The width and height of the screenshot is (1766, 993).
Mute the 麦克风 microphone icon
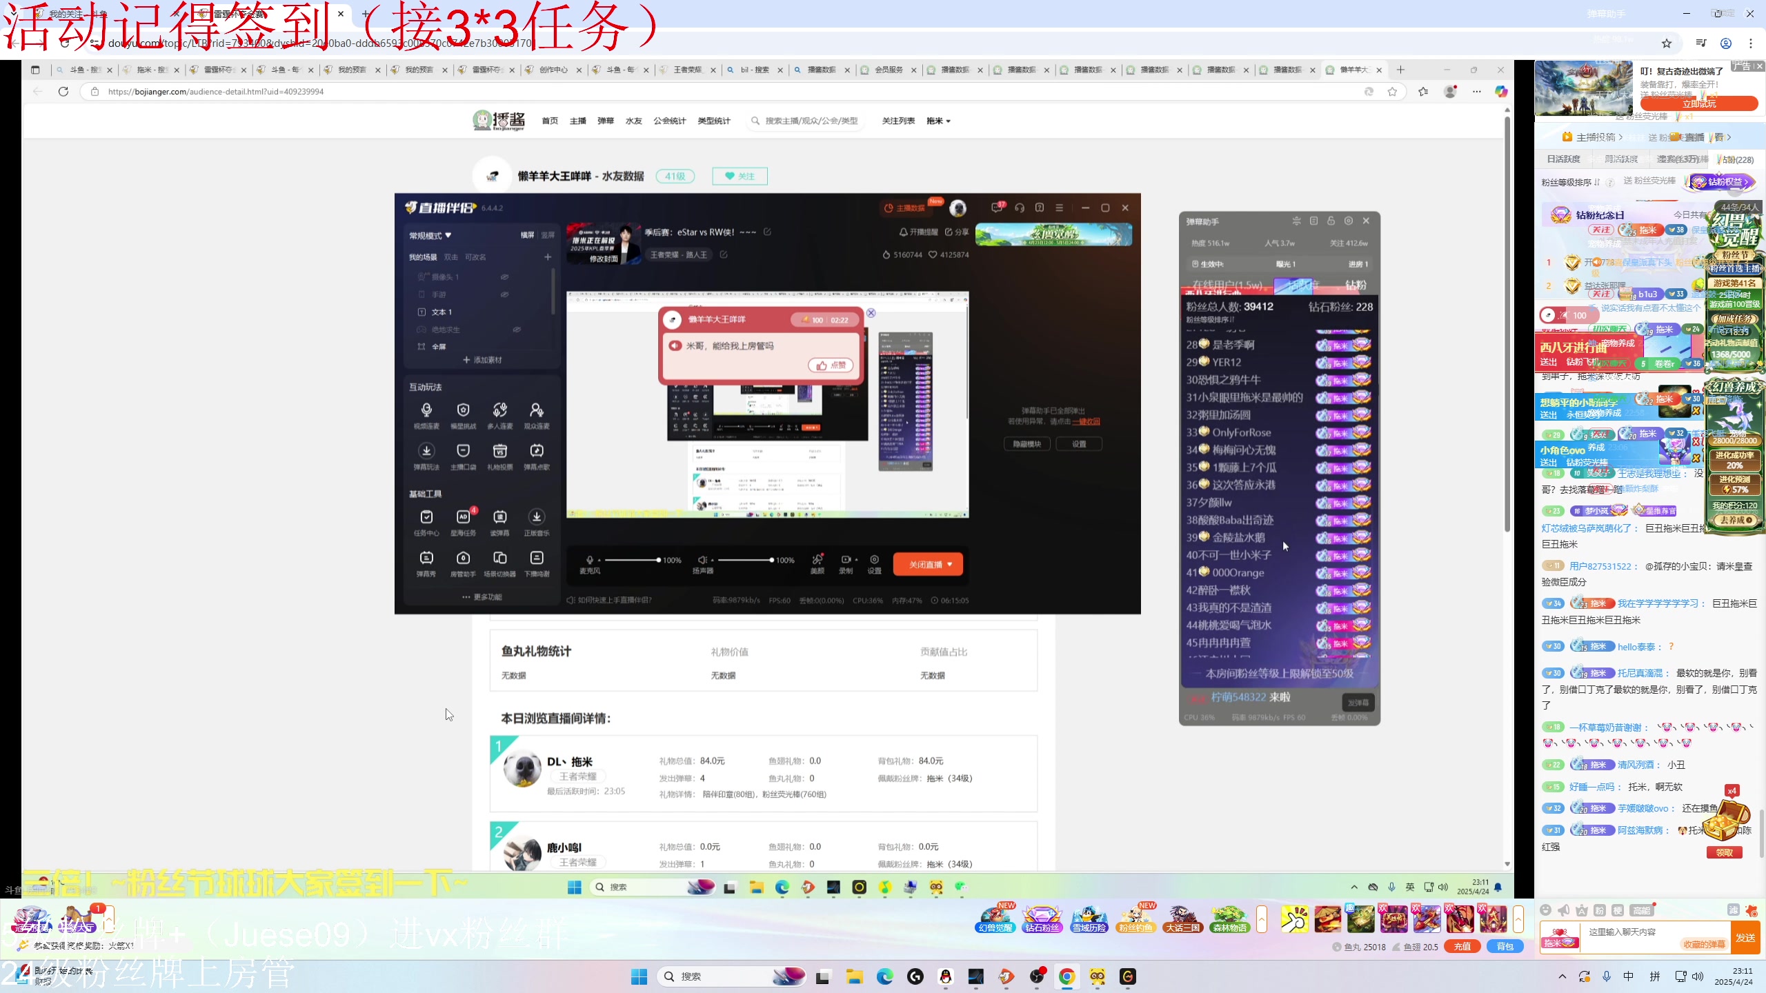tap(589, 559)
